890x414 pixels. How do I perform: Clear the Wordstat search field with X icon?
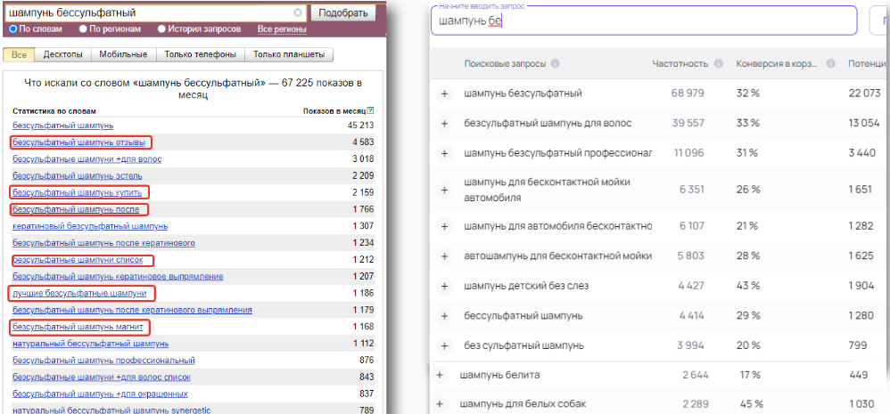click(298, 13)
